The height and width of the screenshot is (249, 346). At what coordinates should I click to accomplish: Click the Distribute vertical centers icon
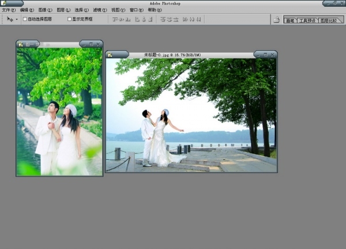coord(170,20)
